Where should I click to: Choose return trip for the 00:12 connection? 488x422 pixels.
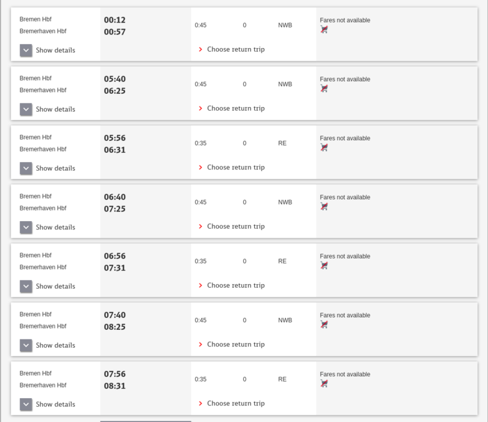tap(235, 49)
